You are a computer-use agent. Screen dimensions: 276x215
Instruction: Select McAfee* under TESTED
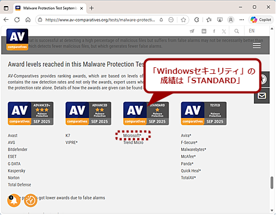point(188,157)
